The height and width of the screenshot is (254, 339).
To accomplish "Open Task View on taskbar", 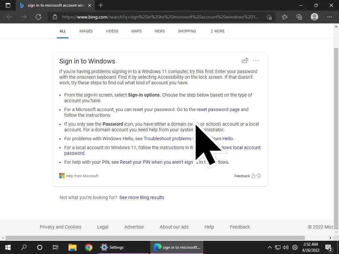I will point(56,247).
